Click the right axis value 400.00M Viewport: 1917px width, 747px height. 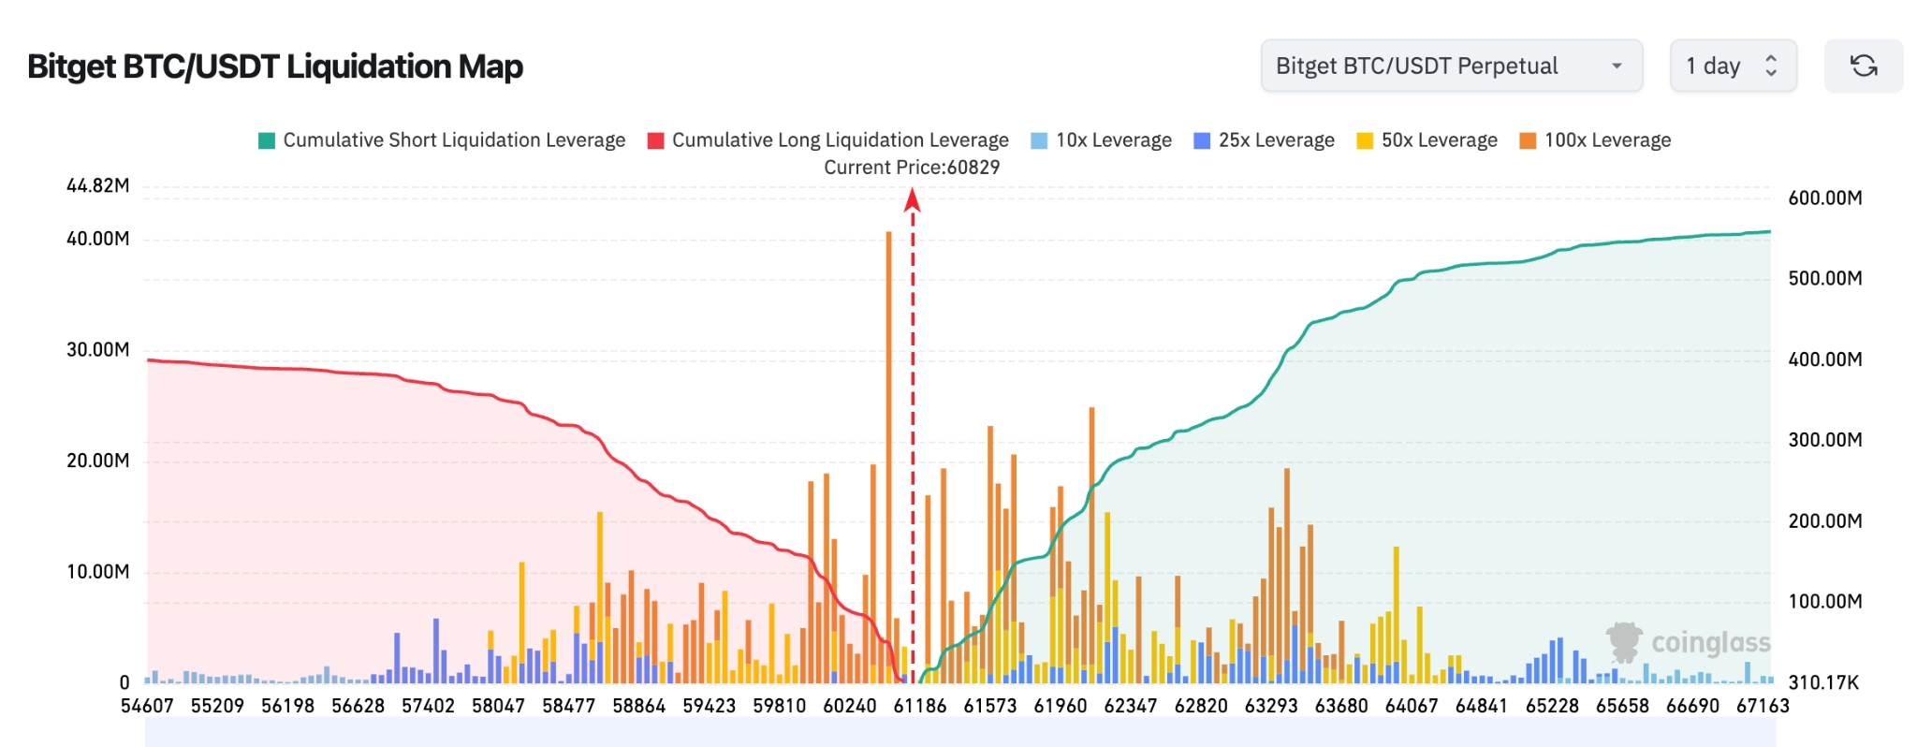1825,359
